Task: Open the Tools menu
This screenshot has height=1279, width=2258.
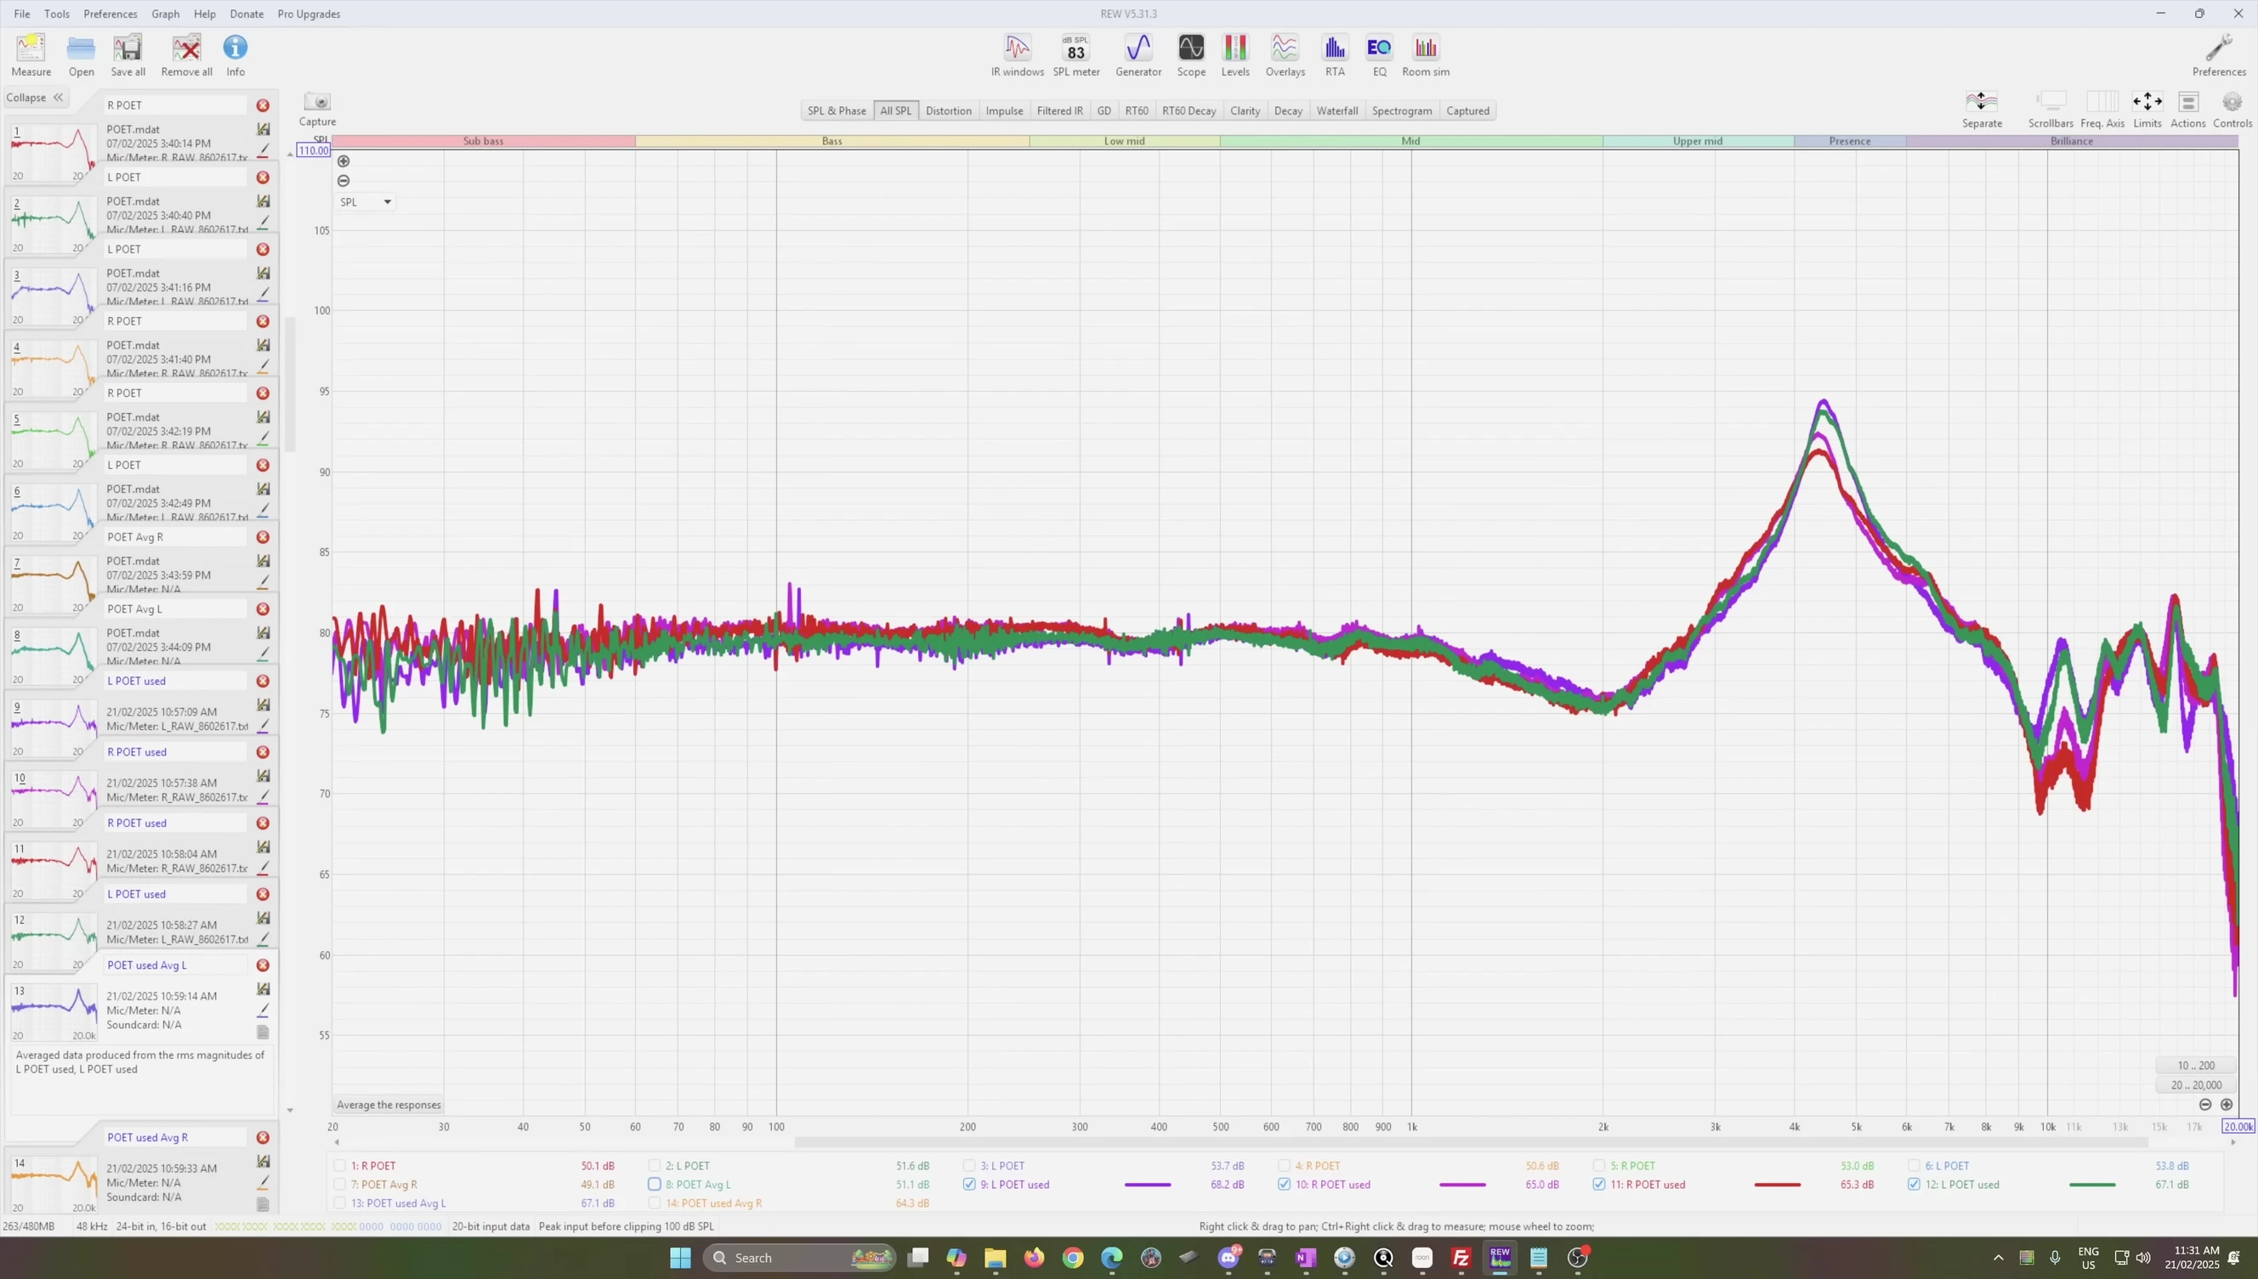Action: click(x=57, y=14)
